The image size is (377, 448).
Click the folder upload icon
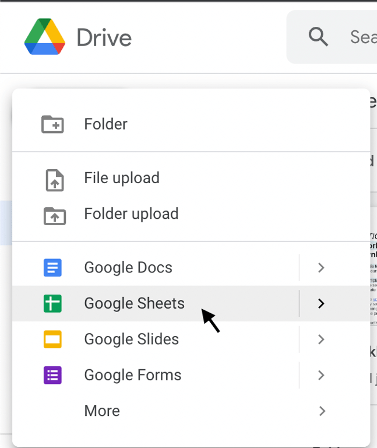55,216
